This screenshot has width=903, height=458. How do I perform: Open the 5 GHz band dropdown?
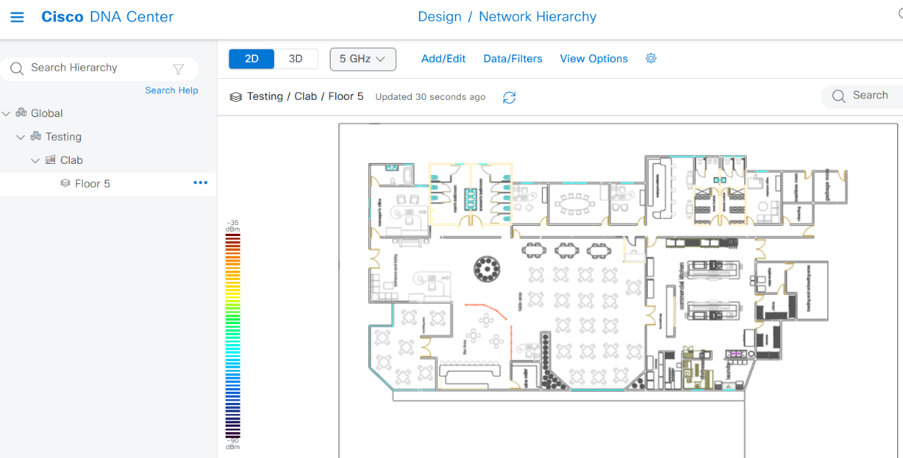363,59
